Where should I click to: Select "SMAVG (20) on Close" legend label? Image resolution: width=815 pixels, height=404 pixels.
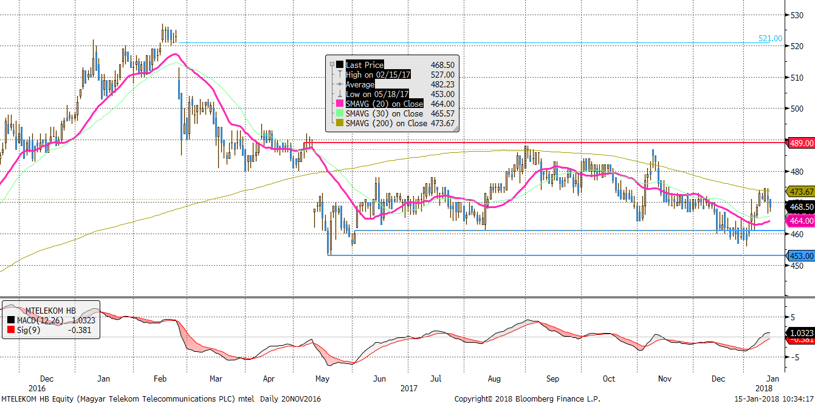click(384, 104)
